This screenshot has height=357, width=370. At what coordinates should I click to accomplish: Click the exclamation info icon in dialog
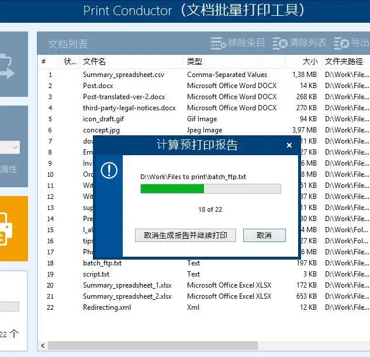coord(109,170)
